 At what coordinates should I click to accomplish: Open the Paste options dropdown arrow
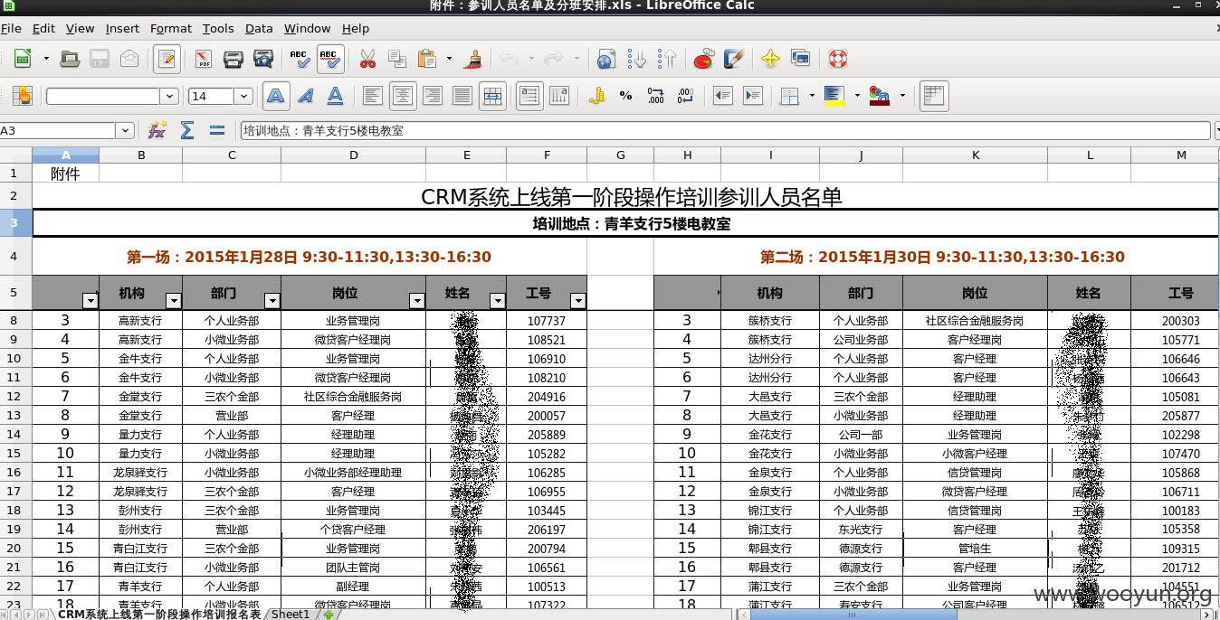449,60
